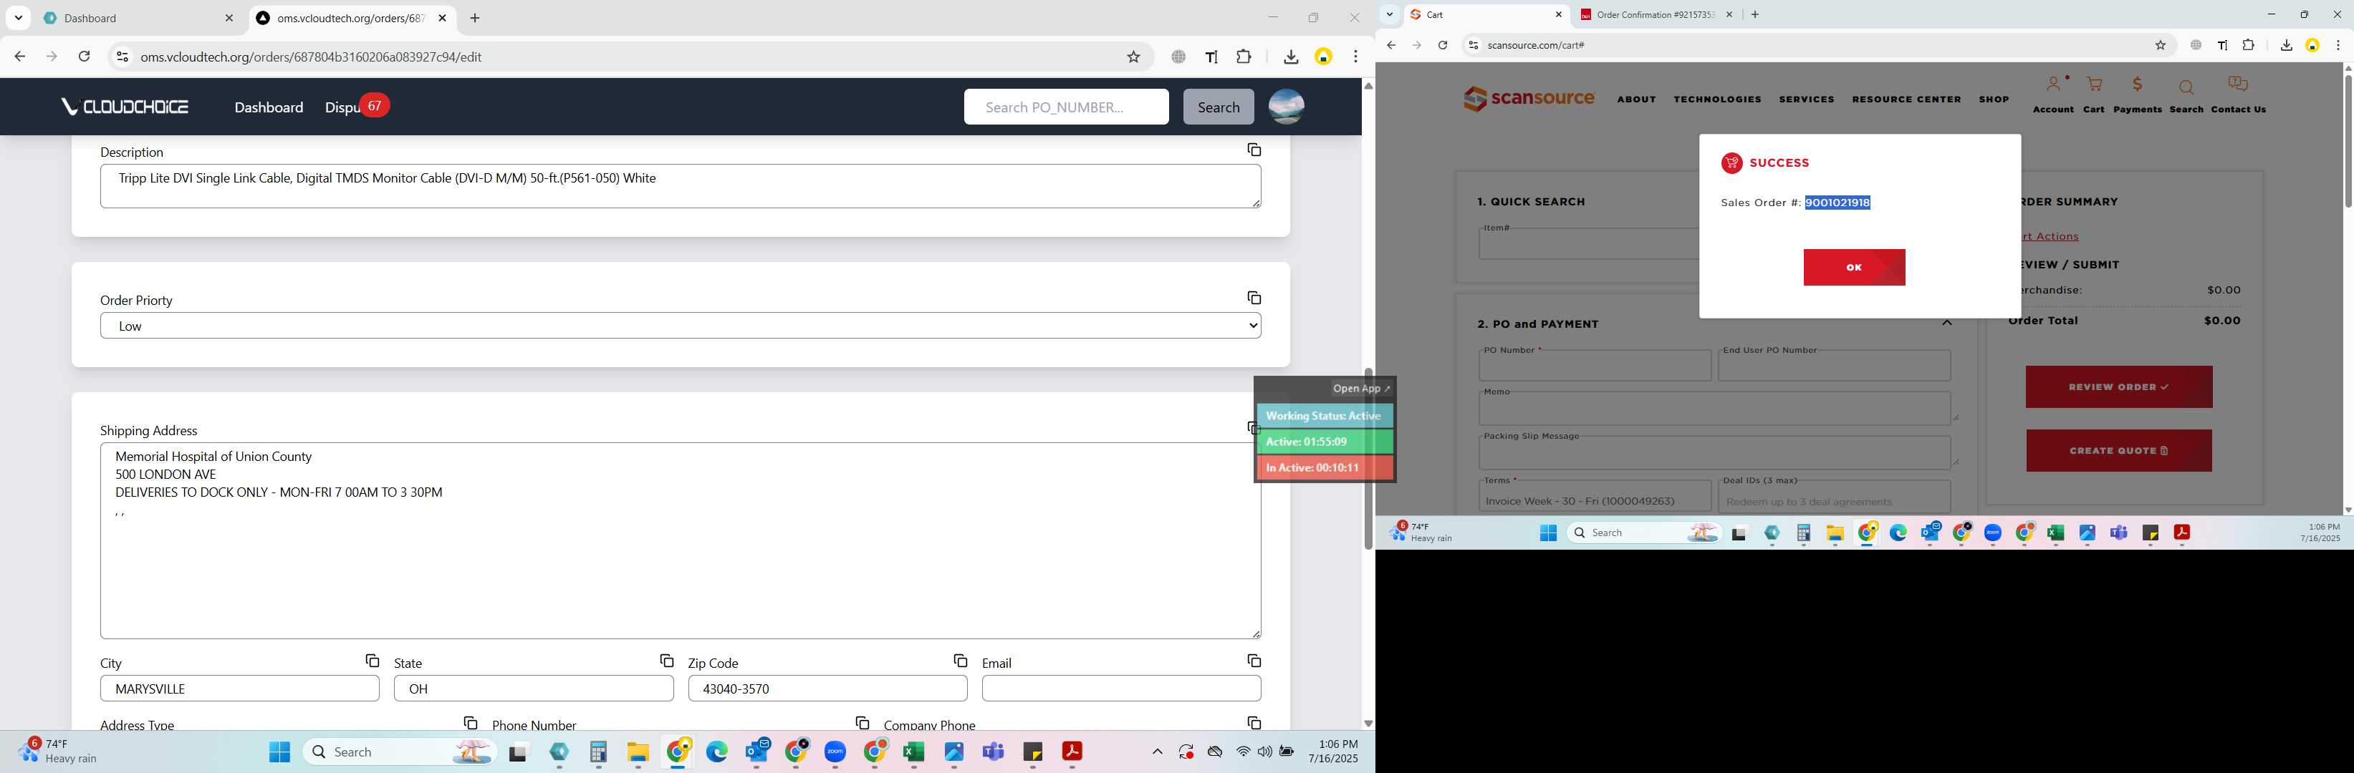2354x773 pixels.
Task: Click Open App on the status overlay
Action: 1360,388
